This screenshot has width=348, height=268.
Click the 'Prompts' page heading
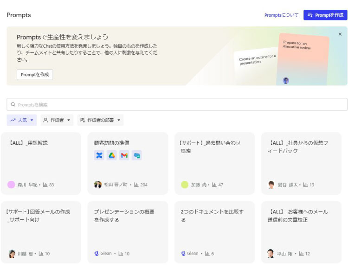click(19, 15)
